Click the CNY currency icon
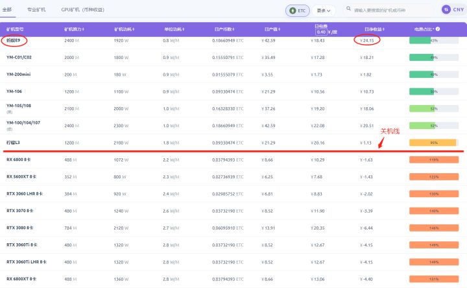The width and height of the screenshot is (467, 288). (x=446, y=10)
